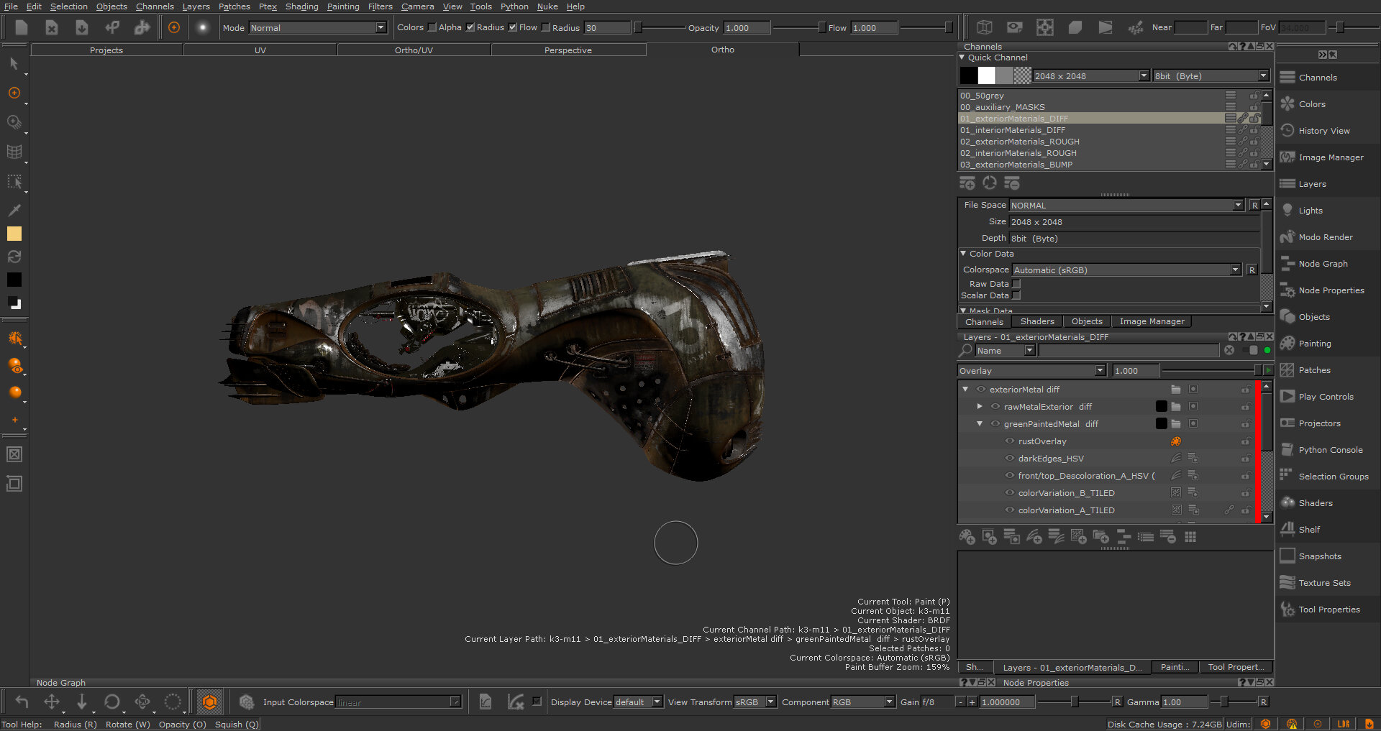1381x731 pixels.
Task: Toggle the Scalar Data checkbox
Action: point(1016,295)
